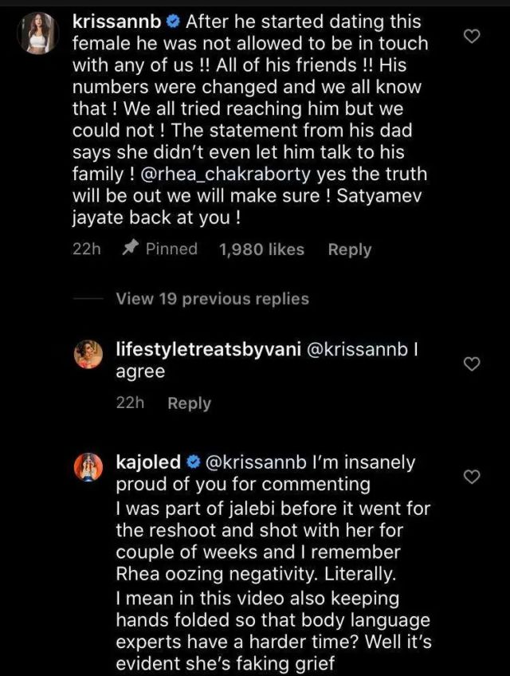
Task: Reply to lifestyletreatsbyvani's comment
Action: (x=189, y=403)
